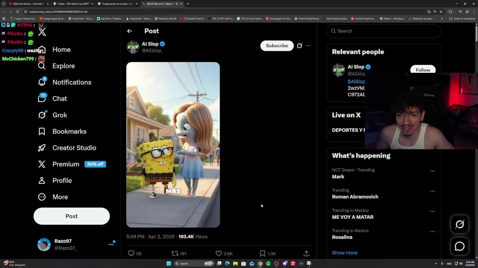Click the Razo97 account name
478x268 pixels.
[x=63, y=241]
